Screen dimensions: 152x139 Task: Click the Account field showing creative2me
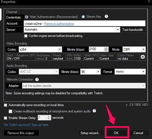pyautogui.click(x=84, y=23)
